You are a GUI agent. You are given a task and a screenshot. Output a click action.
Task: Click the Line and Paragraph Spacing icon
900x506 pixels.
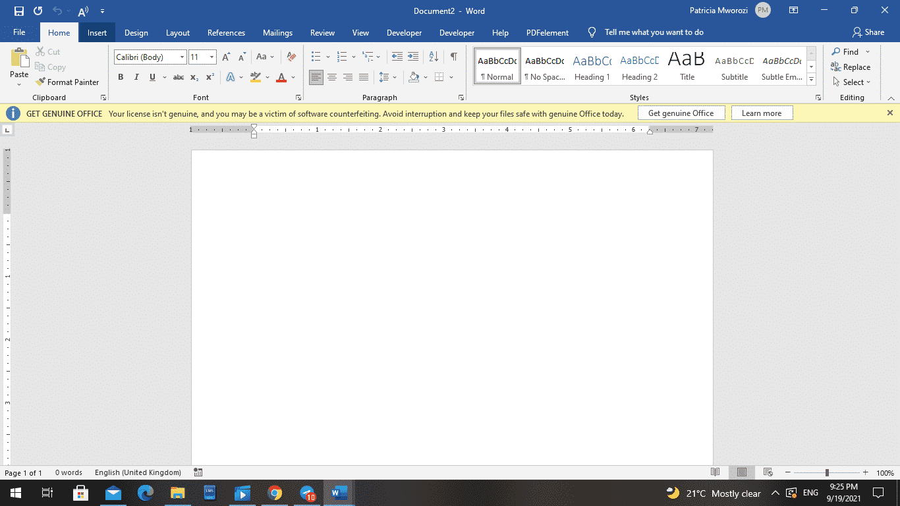point(384,77)
